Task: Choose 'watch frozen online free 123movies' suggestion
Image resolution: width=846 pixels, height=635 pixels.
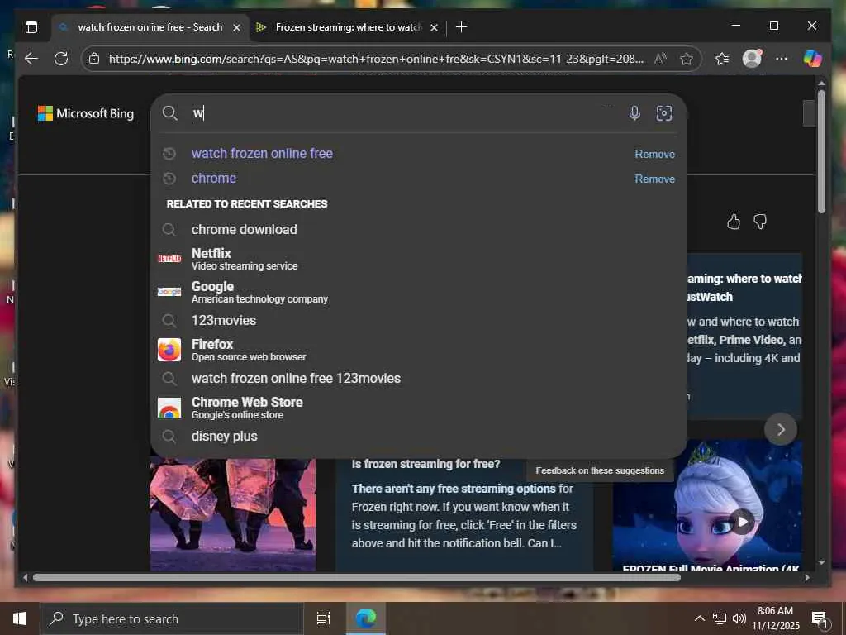Action: click(296, 379)
